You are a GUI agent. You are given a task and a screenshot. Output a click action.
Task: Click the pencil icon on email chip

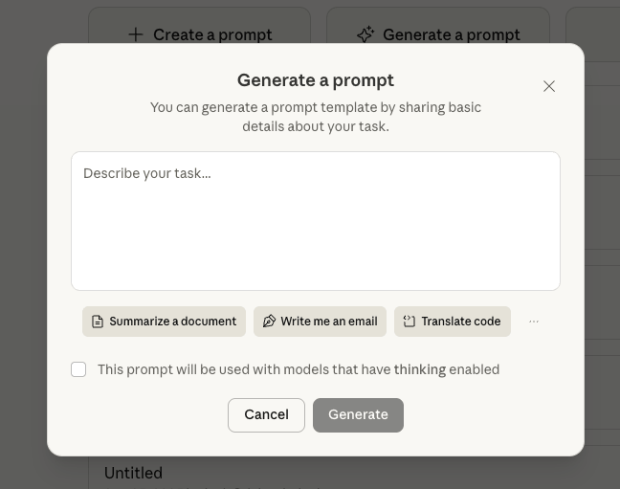pyautogui.click(x=269, y=322)
